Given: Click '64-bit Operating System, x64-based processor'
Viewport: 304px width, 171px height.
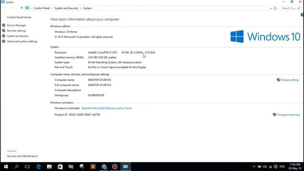Looking at the screenshot, I should pyautogui.click(x=115, y=62).
